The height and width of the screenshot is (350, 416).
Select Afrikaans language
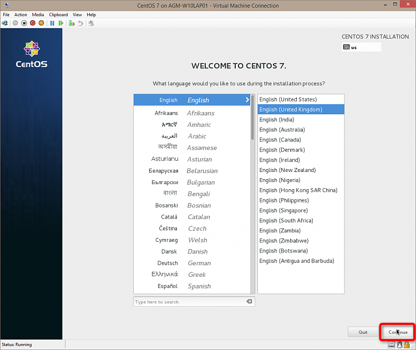pos(192,113)
